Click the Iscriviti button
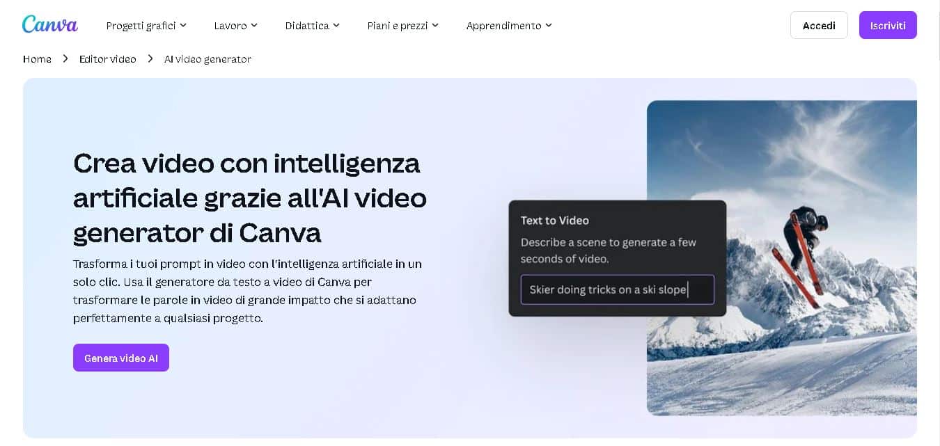Viewport: 940px width, 446px height. 888,25
